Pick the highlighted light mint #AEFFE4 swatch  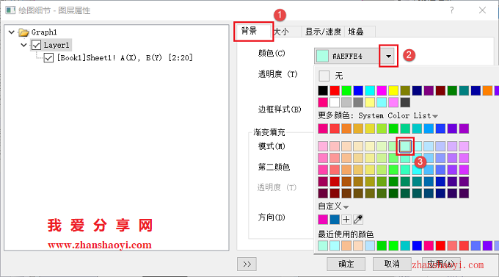405,146
